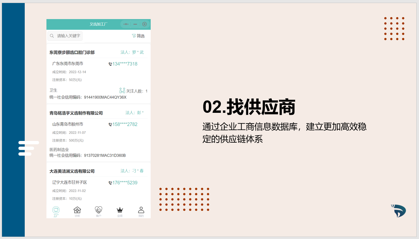The image size is (419, 239).
Task: Open the three-dot more menu
Action: 126,24
